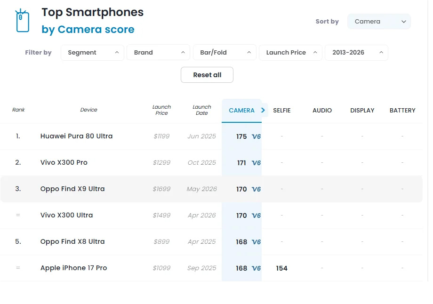Click the 'by Camera score' subtitle
The width and height of the screenshot is (433, 304).
pos(88,30)
